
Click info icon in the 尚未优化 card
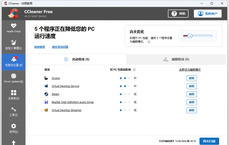click(149, 42)
